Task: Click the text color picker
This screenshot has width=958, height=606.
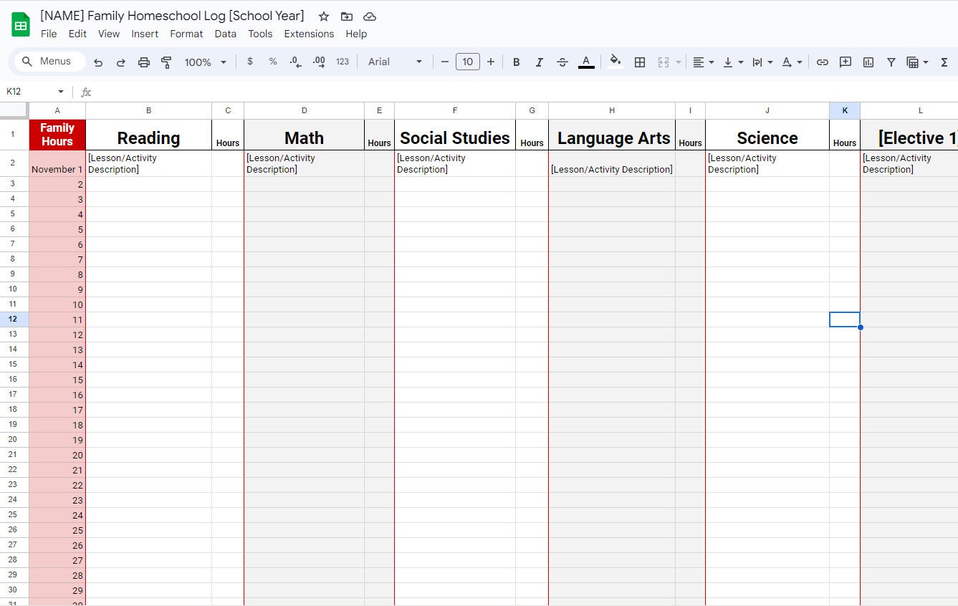Action: point(586,62)
